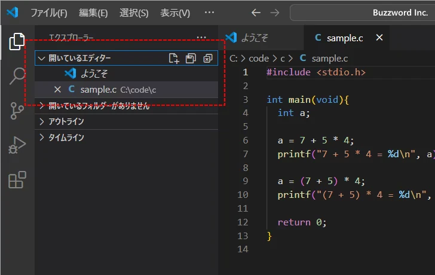Open the ファイル(F) menu
This screenshot has height=275, width=435.
click(49, 13)
